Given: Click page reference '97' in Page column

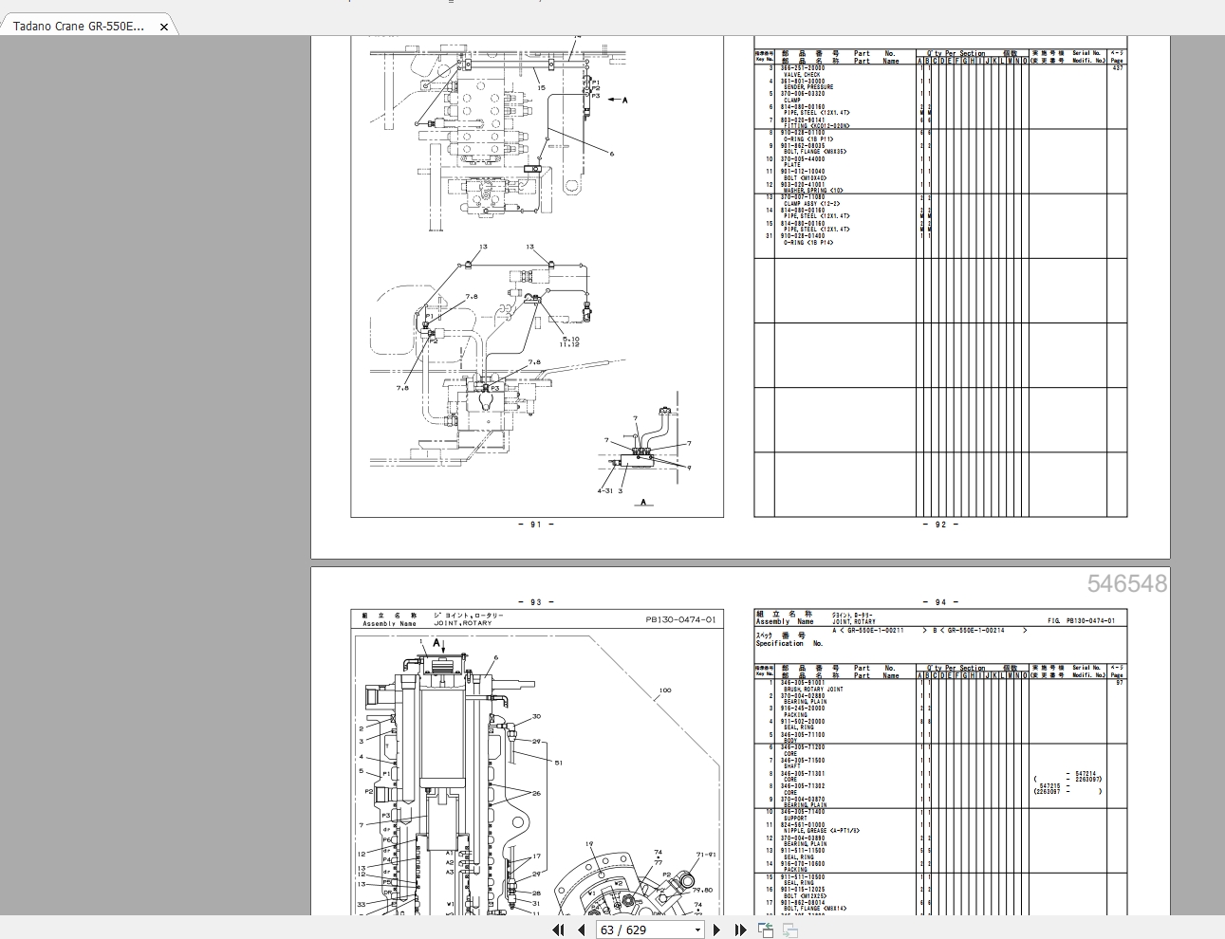Looking at the screenshot, I should (x=1119, y=683).
